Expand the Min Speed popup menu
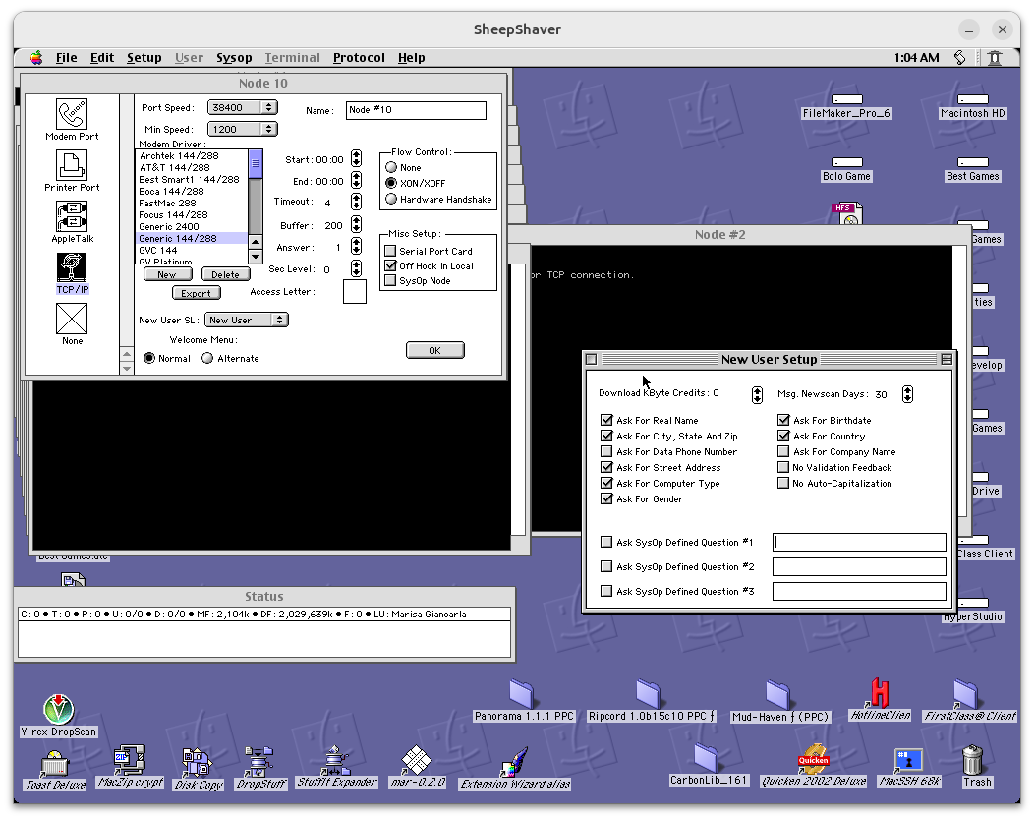 click(x=242, y=129)
